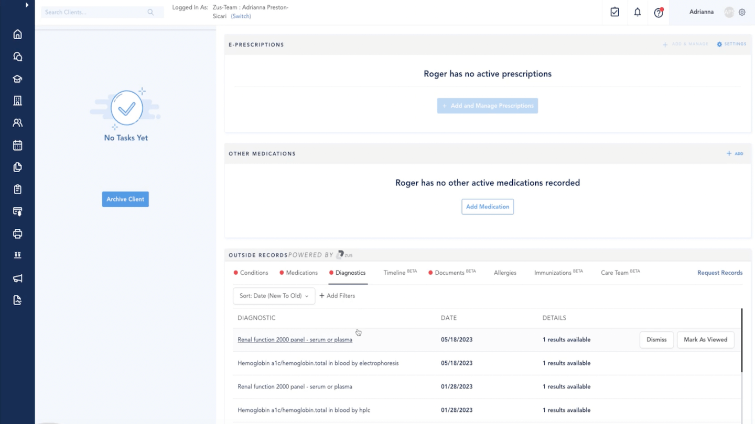Open the help question mark icon
This screenshot has height=424, width=755.
[659, 13]
